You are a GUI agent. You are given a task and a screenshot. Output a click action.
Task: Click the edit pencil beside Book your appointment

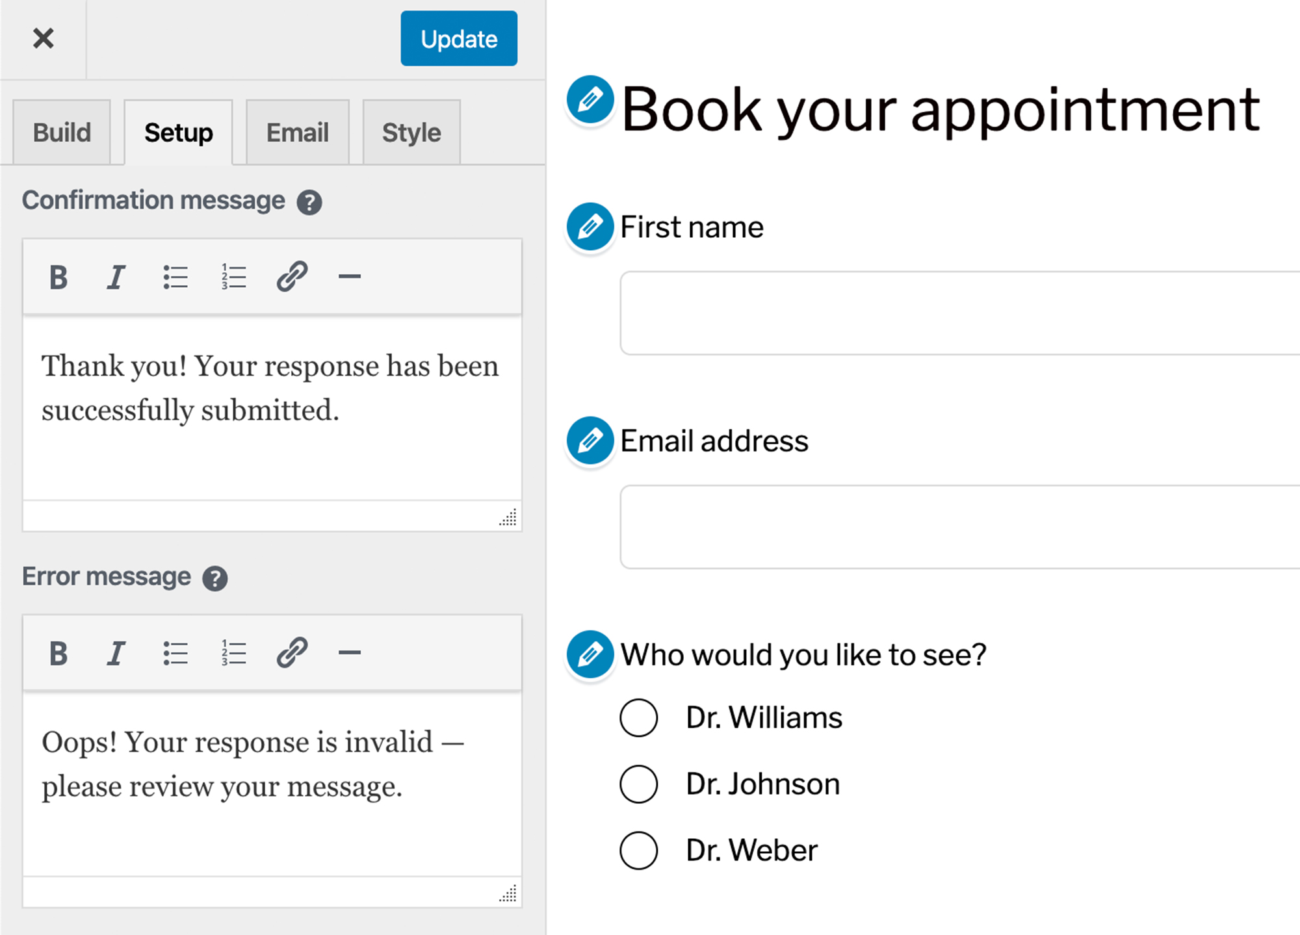coord(590,100)
